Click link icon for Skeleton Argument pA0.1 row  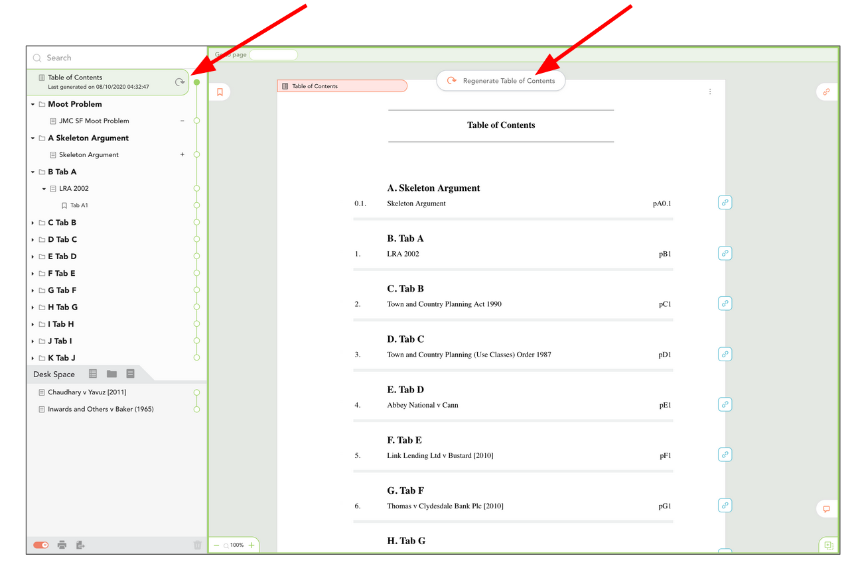[x=725, y=202]
